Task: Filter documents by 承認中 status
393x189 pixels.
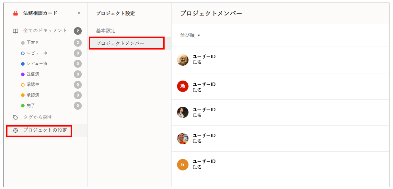Action: (33, 84)
